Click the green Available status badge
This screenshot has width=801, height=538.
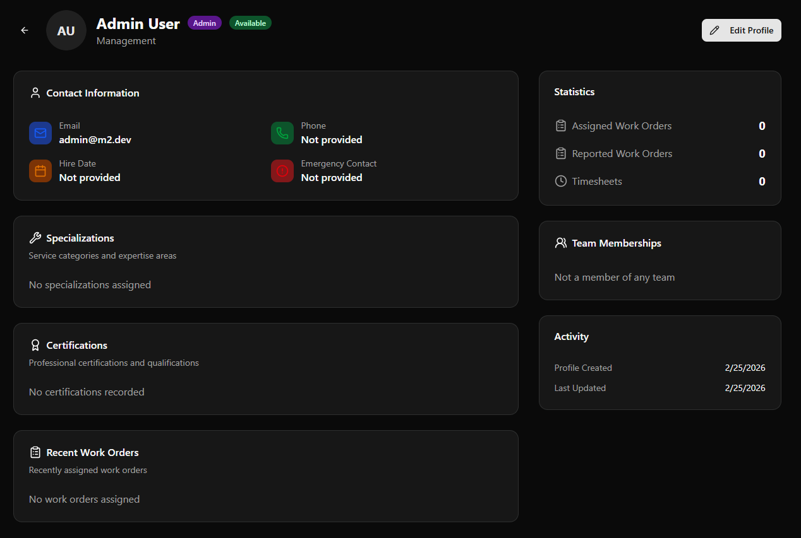250,23
